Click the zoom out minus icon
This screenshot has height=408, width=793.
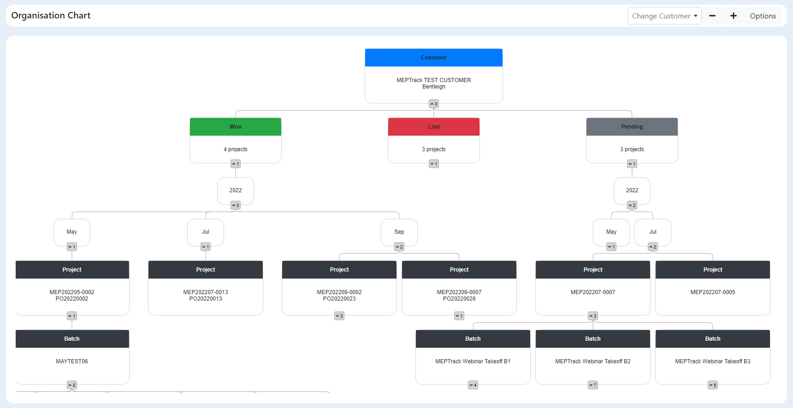pyautogui.click(x=712, y=16)
